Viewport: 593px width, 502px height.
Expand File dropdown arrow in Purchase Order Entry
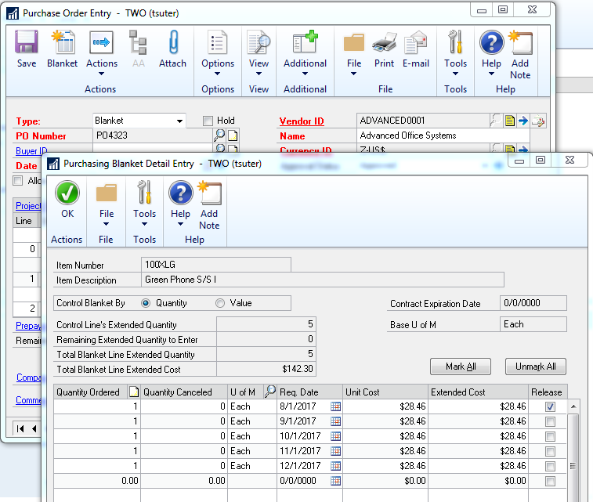[x=353, y=74]
